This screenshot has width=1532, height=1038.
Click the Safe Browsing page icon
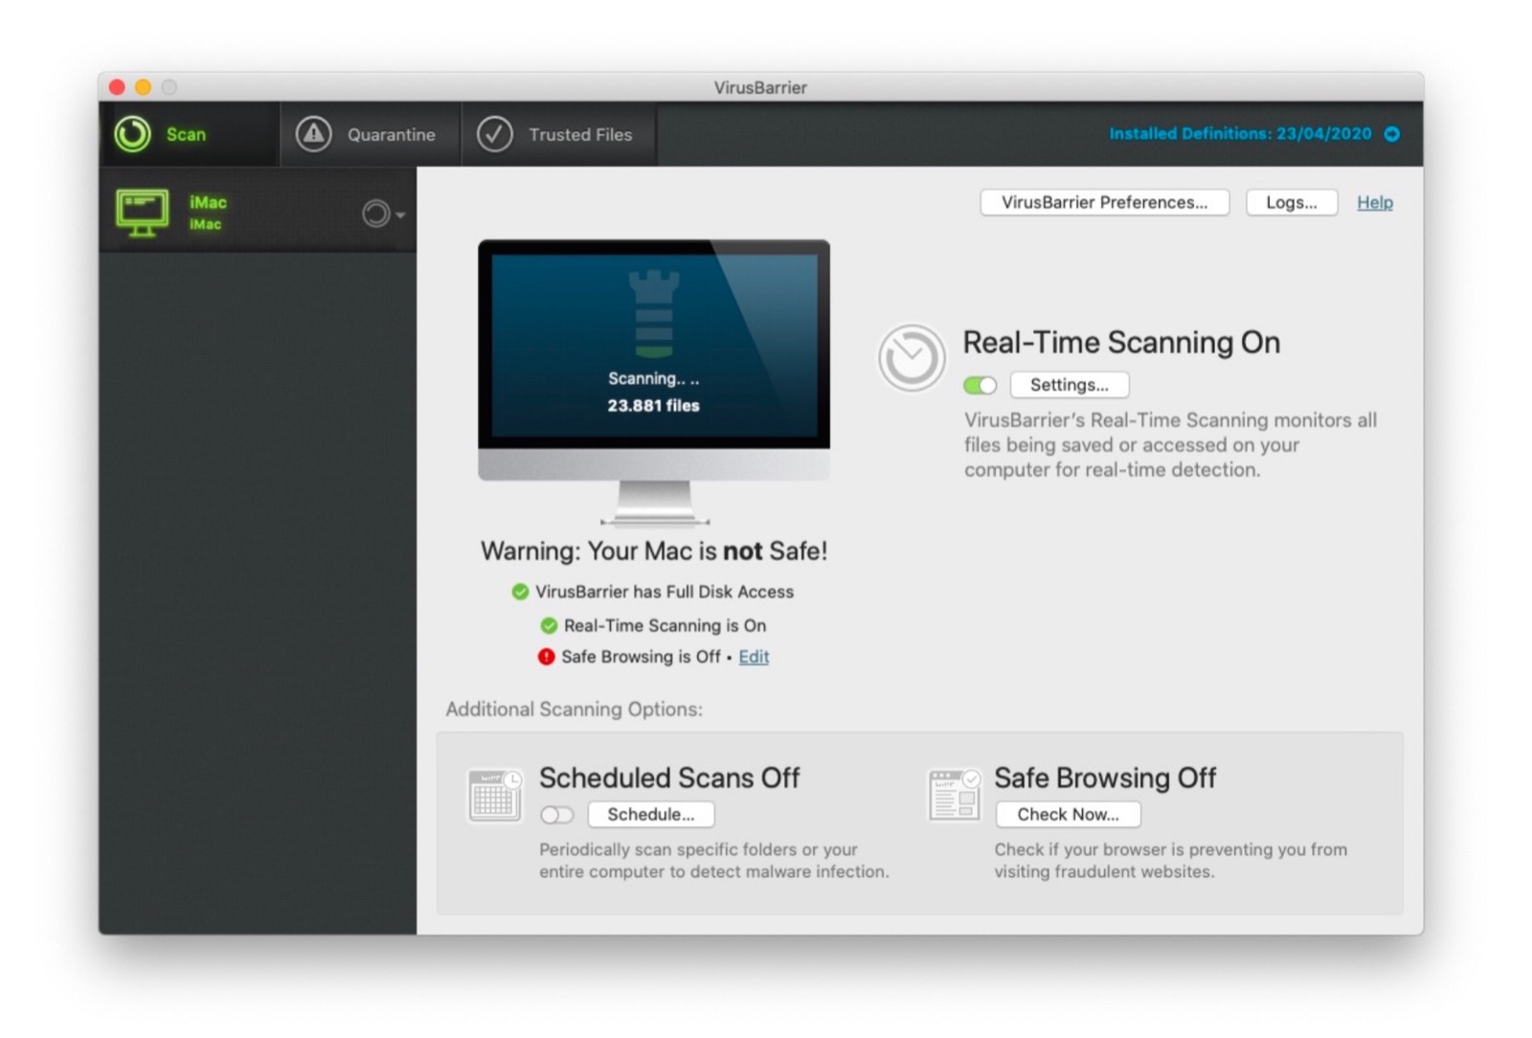pyautogui.click(x=955, y=796)
